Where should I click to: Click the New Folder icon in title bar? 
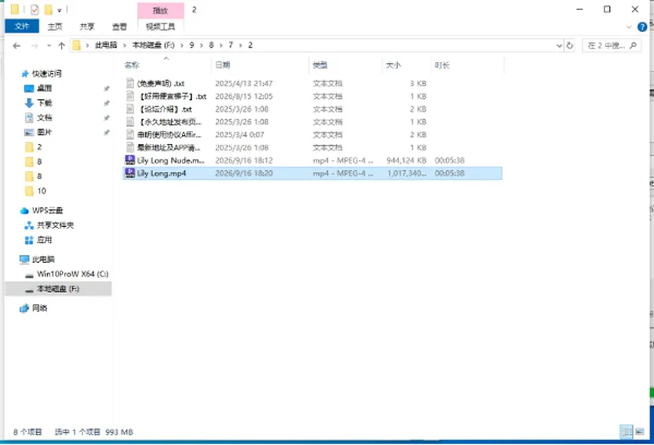(x=48, y=10)
